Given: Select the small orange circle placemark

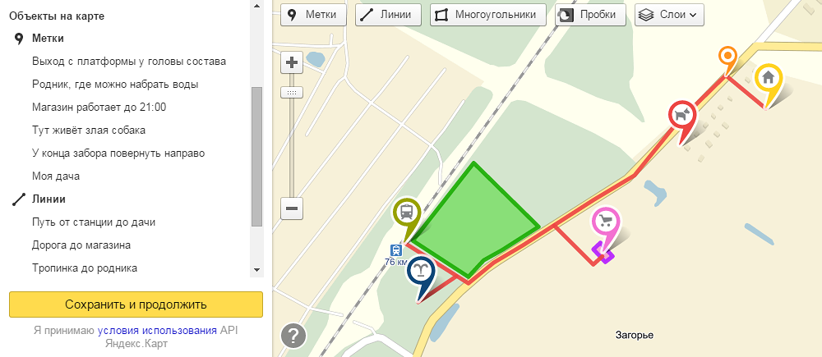Looking at the screenshot, I should [727, 56].
